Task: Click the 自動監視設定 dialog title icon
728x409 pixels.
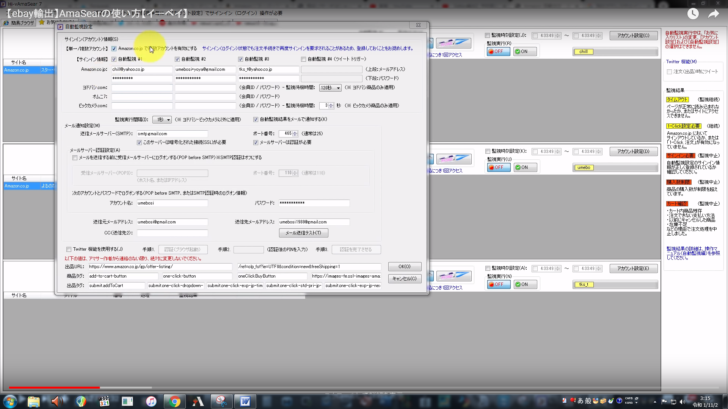Action: [60, 27]
